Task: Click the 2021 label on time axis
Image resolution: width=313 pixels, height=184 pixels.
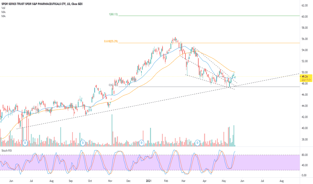Action: pos(148,181)
